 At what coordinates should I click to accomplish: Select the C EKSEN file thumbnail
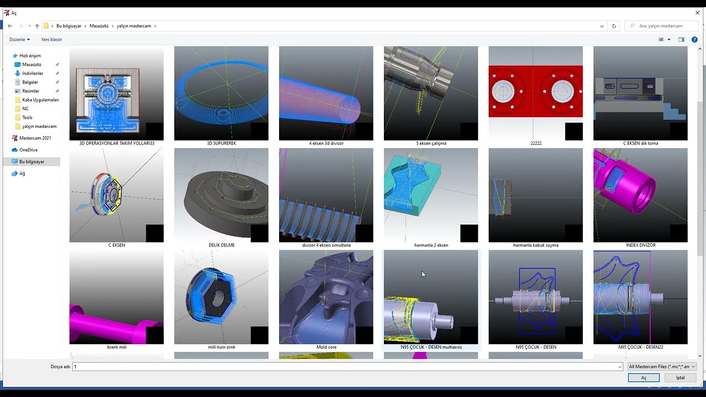(x=116, y=195)
